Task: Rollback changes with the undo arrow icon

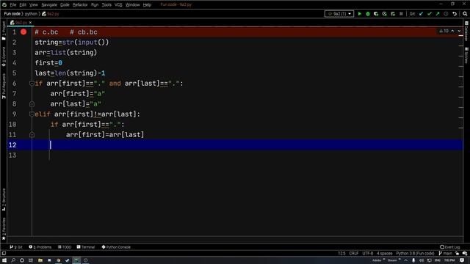Action: pos(455,14)
